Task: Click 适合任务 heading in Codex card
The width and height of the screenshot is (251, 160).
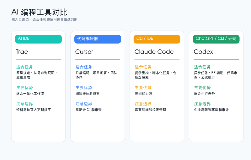Action: [x=202, y=67]
